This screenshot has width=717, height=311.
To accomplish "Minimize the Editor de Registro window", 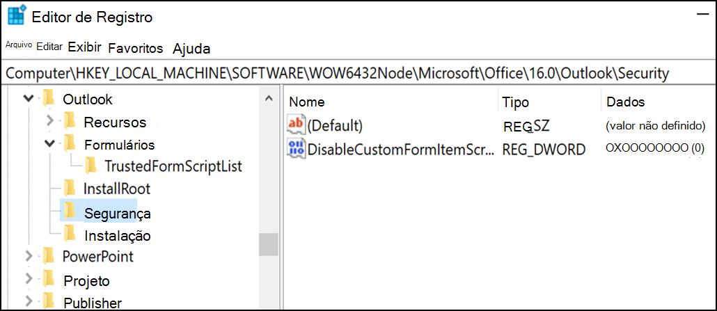I will tap(702, 15).
